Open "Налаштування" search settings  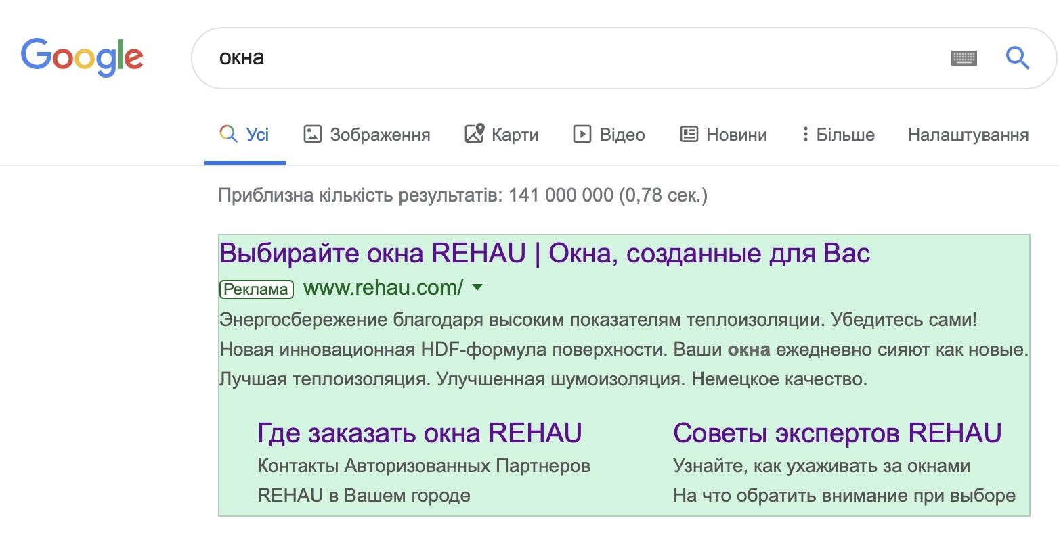pyautogui.click(x=968, y=135)
